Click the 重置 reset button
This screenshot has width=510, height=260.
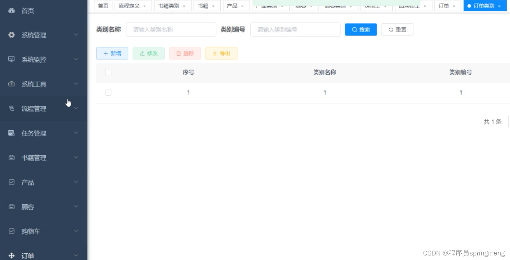coord(397,29)
